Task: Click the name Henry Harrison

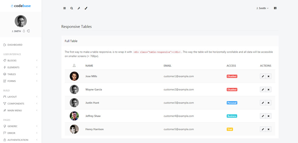Action: (95, 129)
